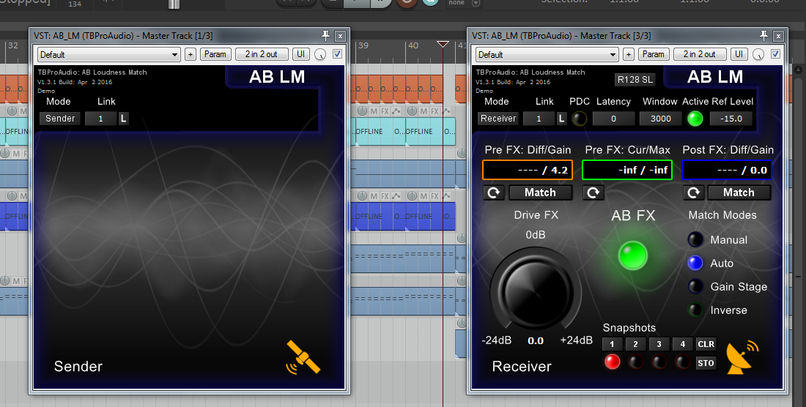Click the Window value field showing 3000
806x407 pixels.
tap(660, 119)
